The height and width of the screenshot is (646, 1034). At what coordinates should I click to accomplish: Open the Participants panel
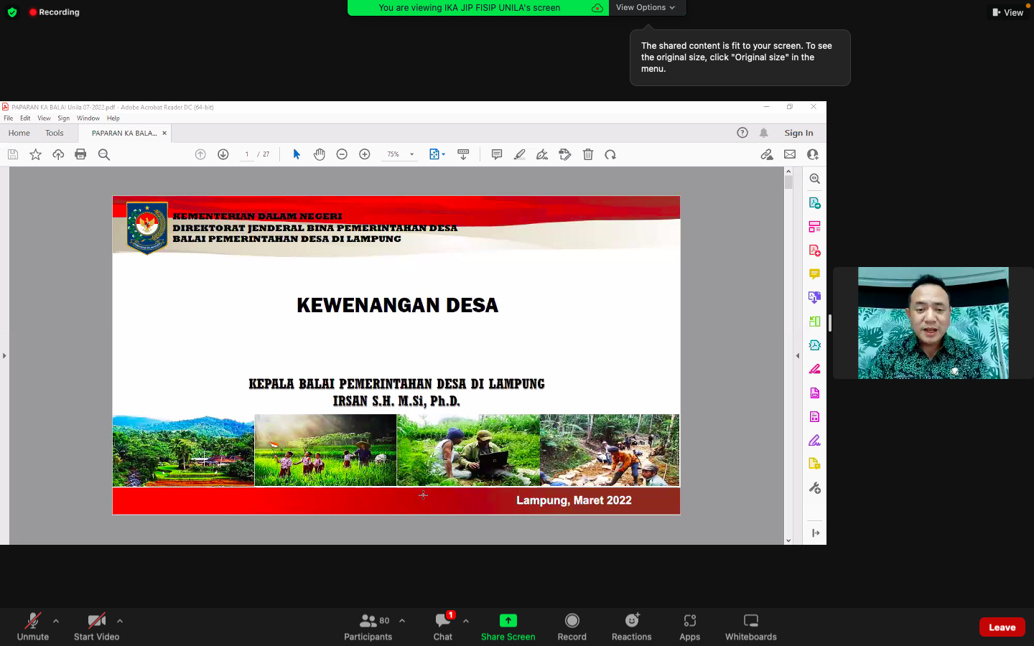tap(368, 626)
